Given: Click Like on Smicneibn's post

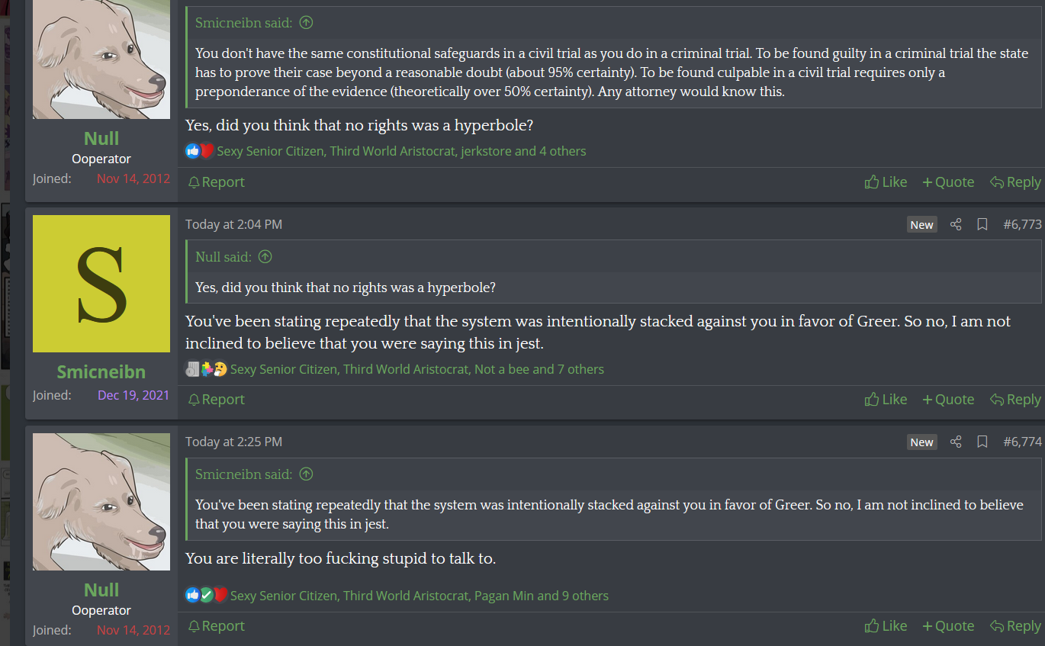Looking at the screenshot, I should tap(886, 400).
